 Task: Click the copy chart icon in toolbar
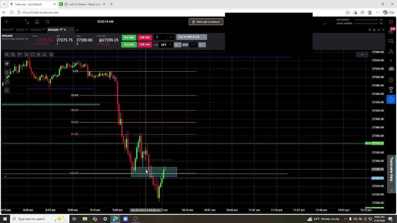click(51, 55)
